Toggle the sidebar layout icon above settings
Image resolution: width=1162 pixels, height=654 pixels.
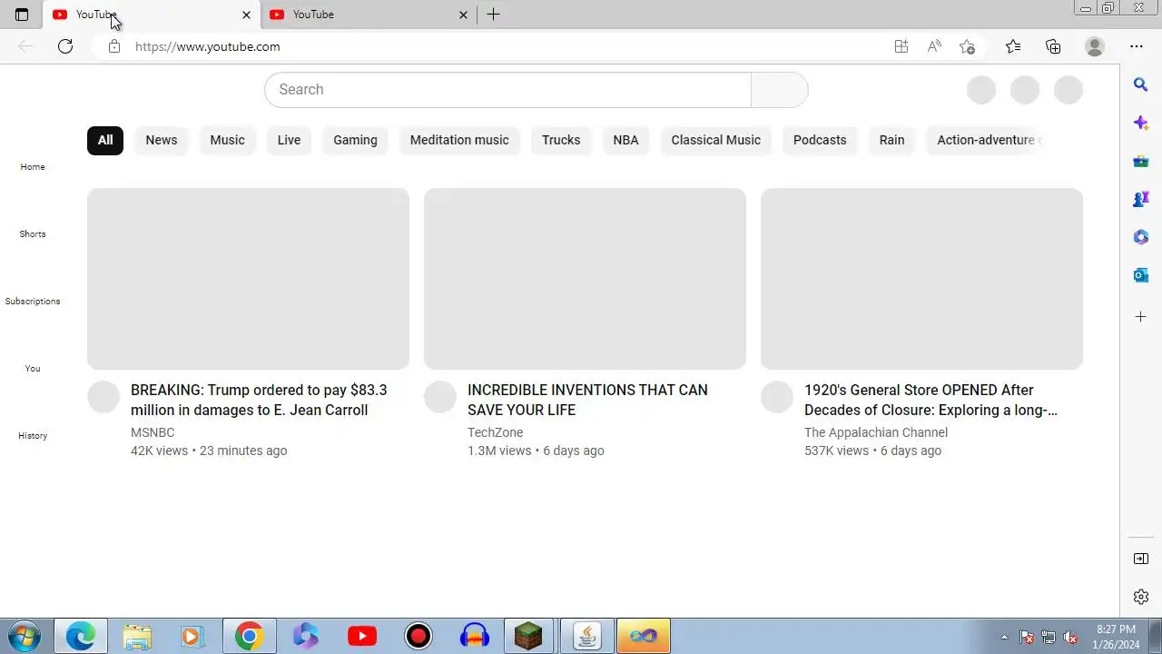(1141, 559)
